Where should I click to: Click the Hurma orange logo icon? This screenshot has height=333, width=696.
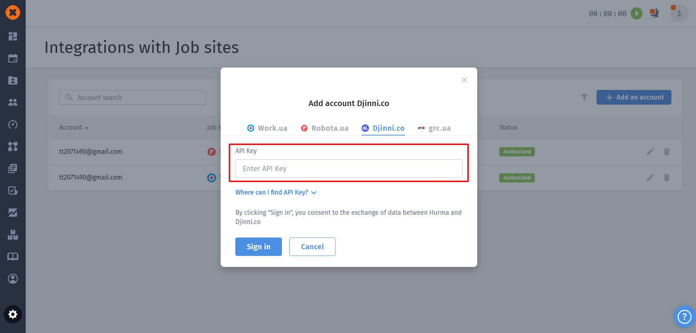13,12
